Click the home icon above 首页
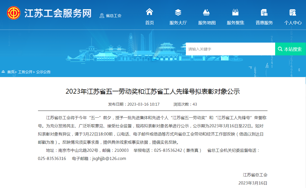 coord(149,12)
